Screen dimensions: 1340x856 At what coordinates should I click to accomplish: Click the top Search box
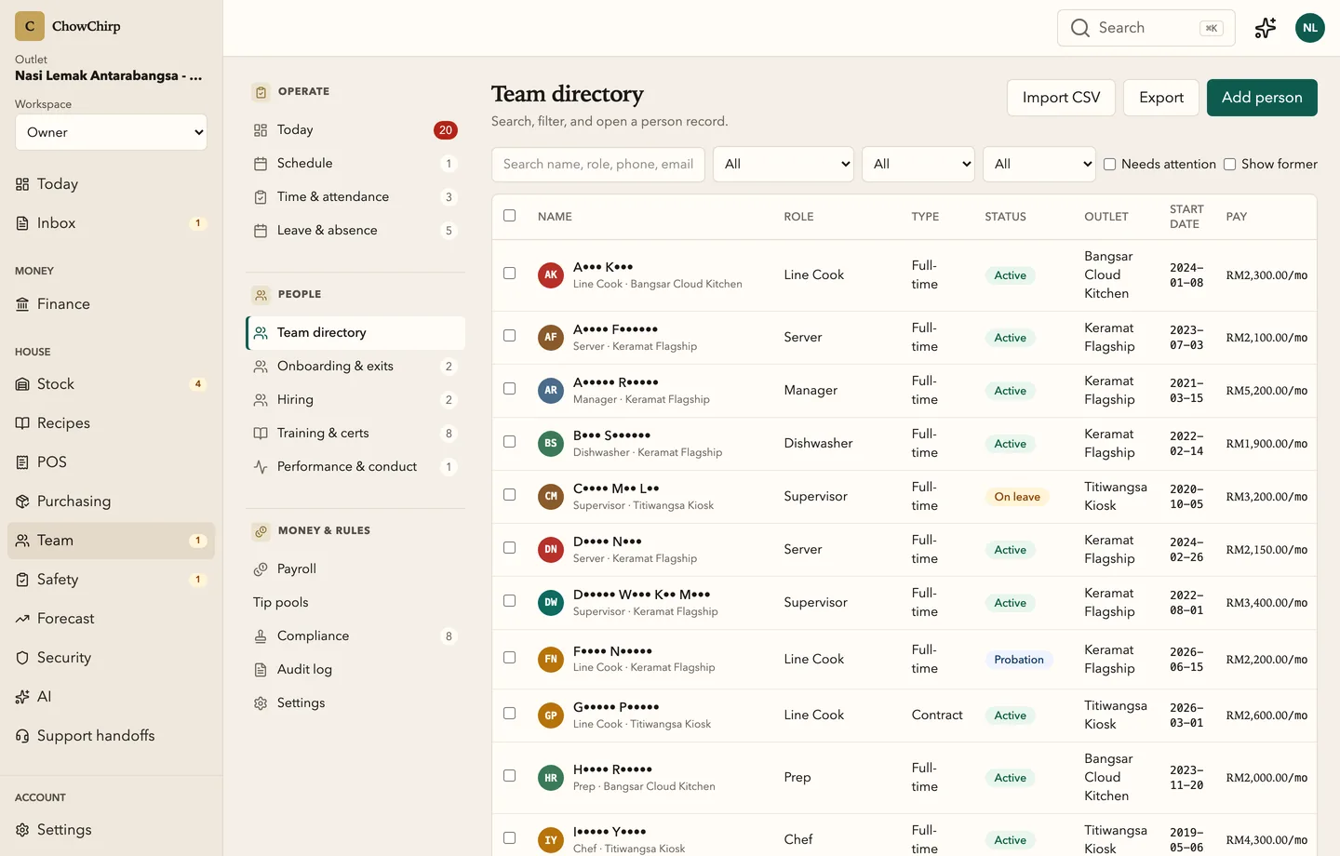[x=1146, y=28]
